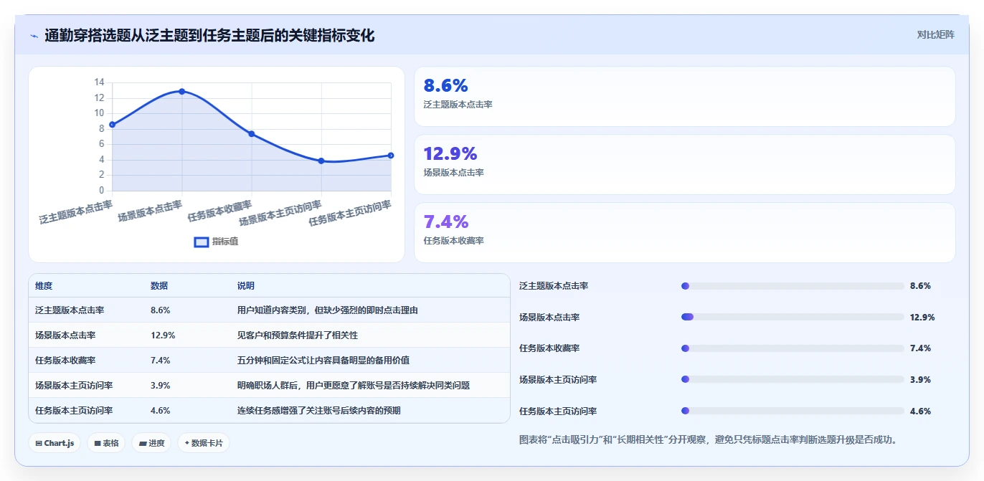Click the lightning icon beside the title
Image resolution: width=984 pixels, height=481 pixels.
click(34, 36)
